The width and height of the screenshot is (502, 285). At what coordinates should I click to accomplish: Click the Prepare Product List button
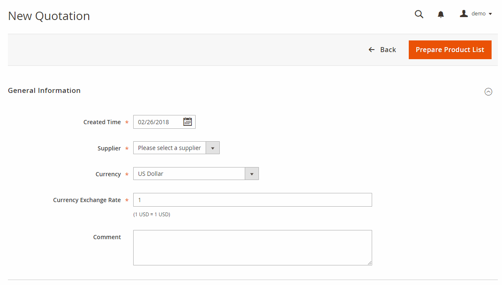450,50
